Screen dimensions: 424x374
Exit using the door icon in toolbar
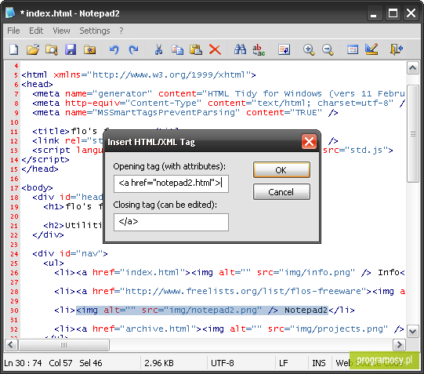(397, 49)
